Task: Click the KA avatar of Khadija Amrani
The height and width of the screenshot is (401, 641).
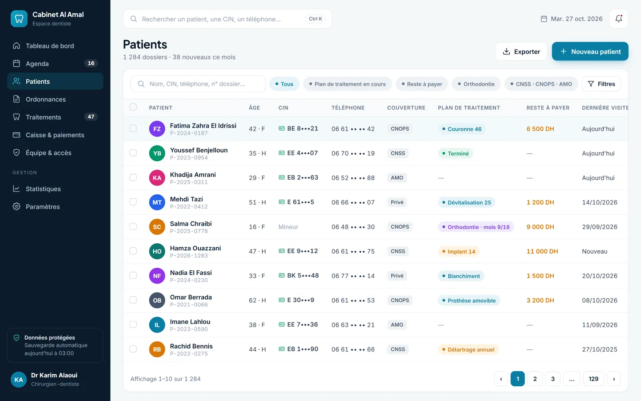Action: pos(157,178)
